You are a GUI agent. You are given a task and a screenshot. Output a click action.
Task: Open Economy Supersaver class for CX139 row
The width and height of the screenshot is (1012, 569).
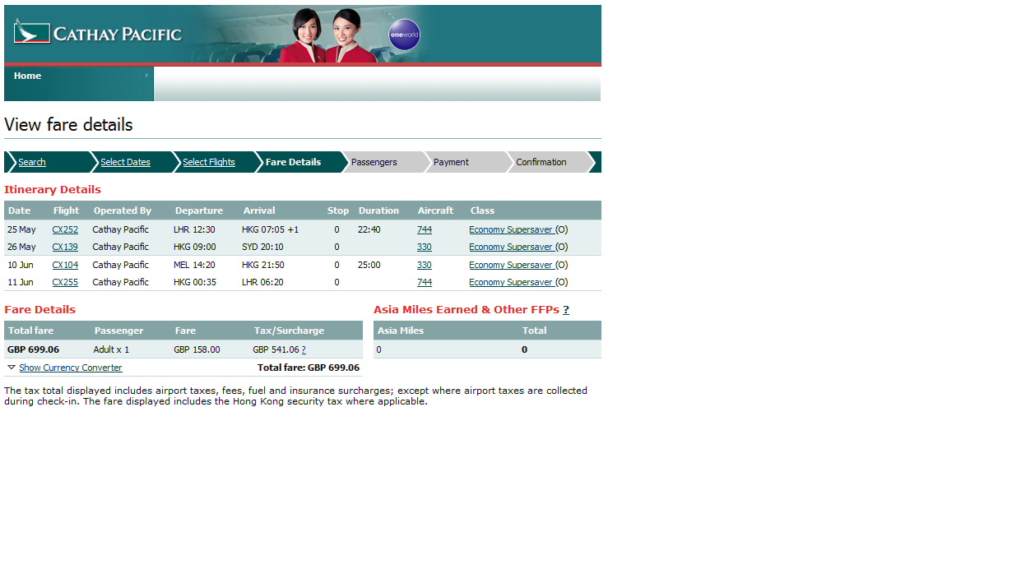[x=512, y=247]
